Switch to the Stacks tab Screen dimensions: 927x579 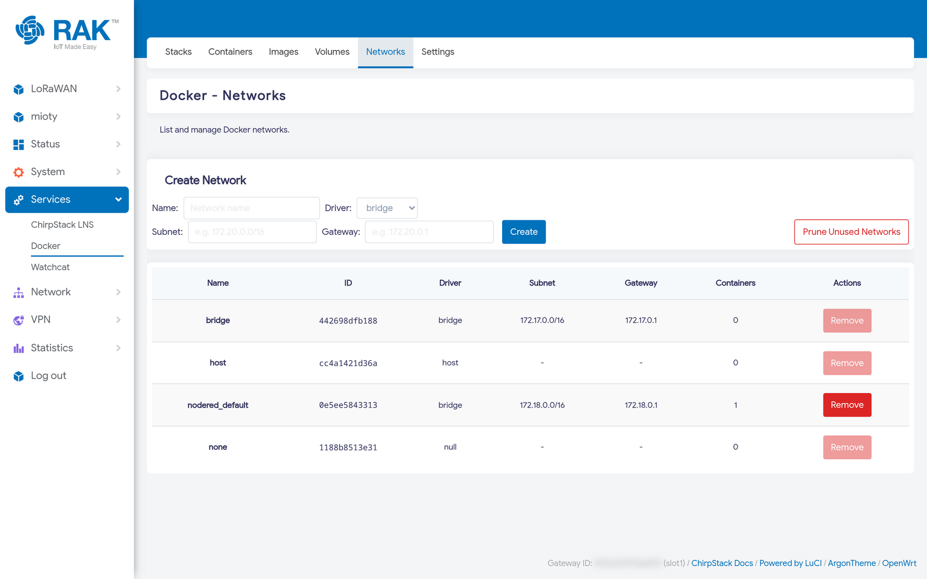(x=178, y=52)
